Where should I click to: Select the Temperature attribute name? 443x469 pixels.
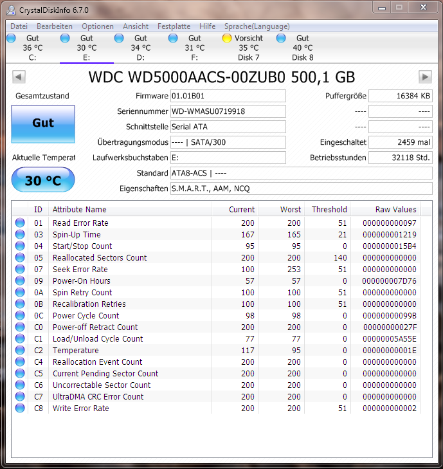click(x=76, y=350)
